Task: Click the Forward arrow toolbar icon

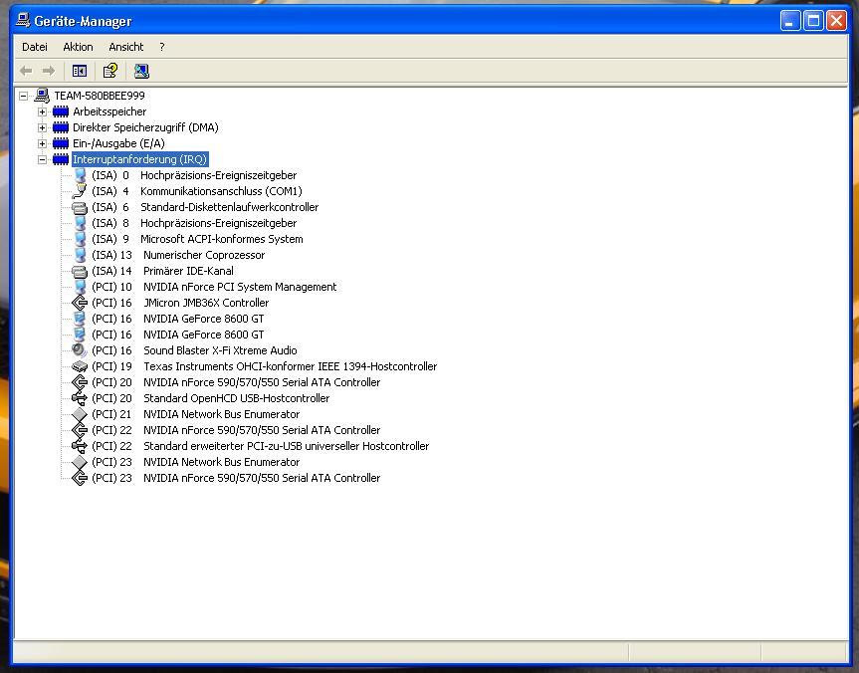Action: tap(49, 71)
